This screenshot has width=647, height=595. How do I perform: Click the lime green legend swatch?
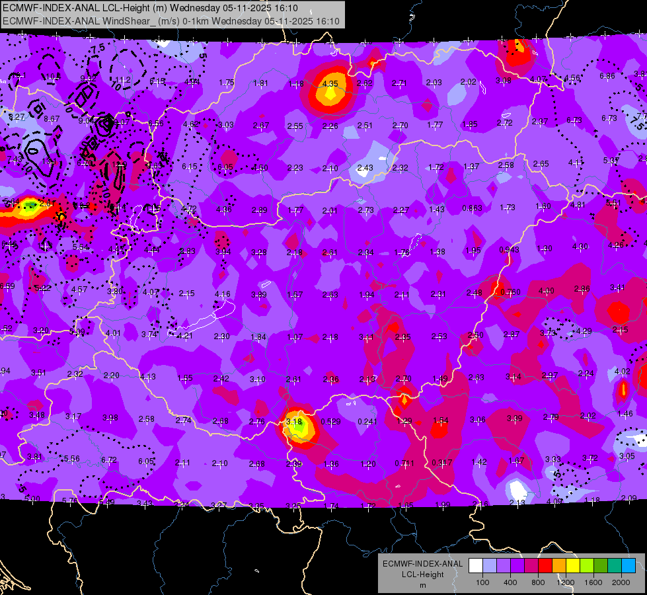587,566
